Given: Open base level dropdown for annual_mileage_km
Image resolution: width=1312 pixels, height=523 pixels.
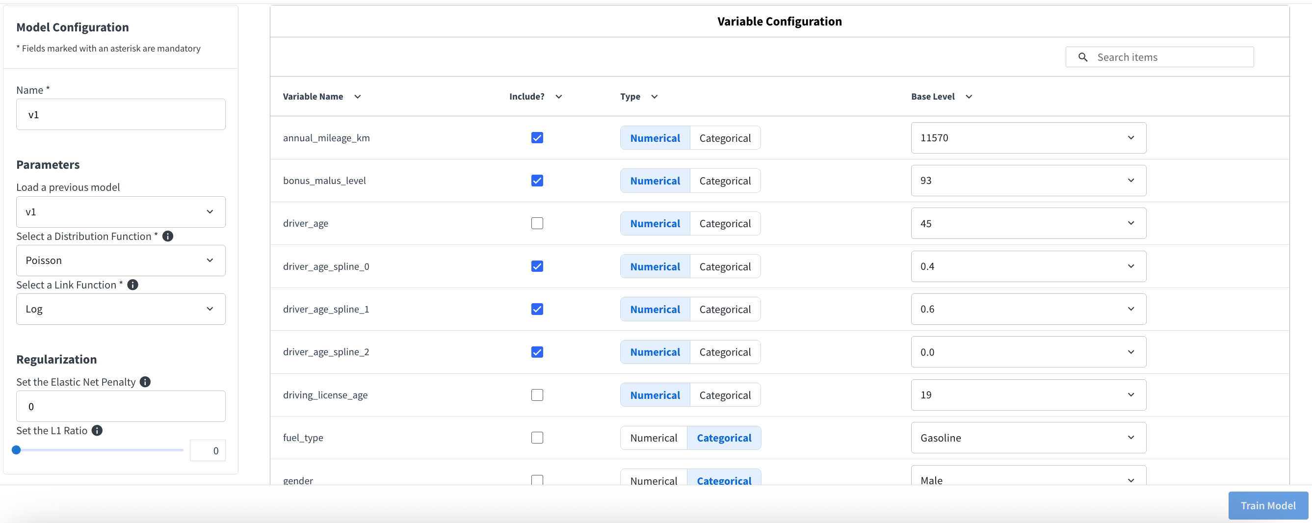Looking at the screenshot, I should 1028,137.
